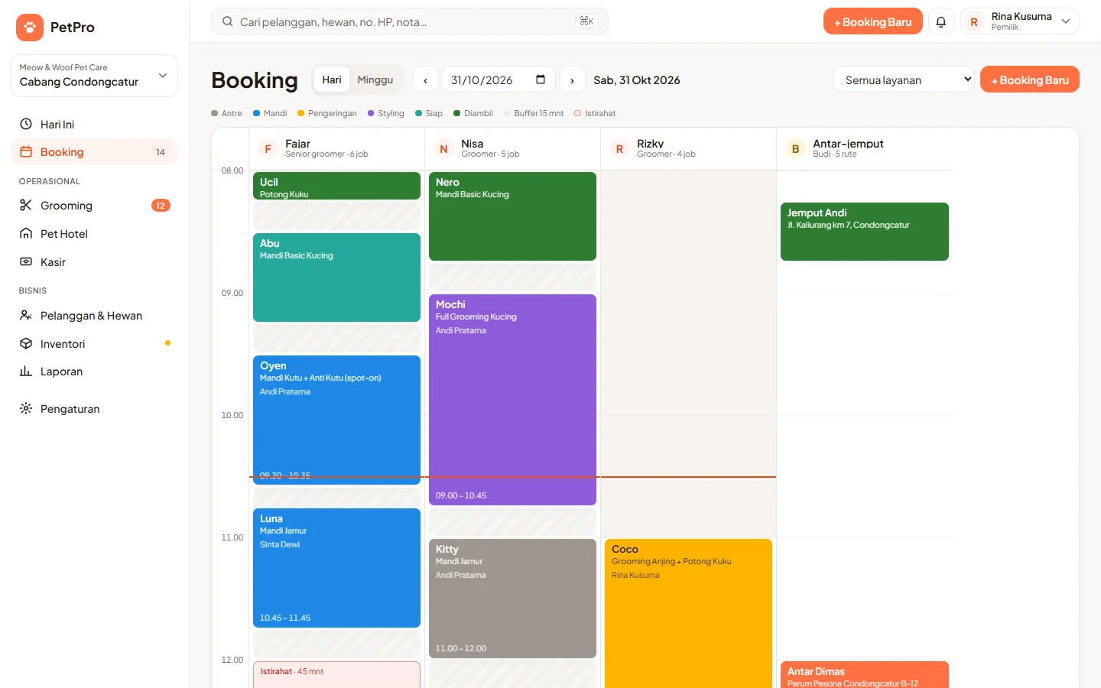
Task: Click the Pet Hotel house icon
Action: 26,233
